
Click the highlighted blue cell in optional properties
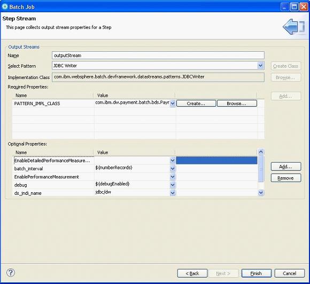coord(216,160)
